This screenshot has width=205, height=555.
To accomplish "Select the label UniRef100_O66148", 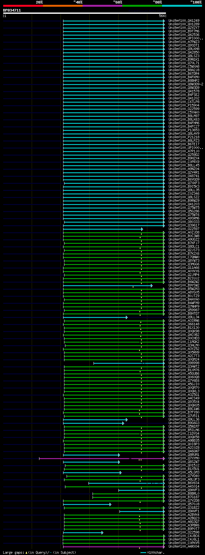I will (x=184, y=324).
